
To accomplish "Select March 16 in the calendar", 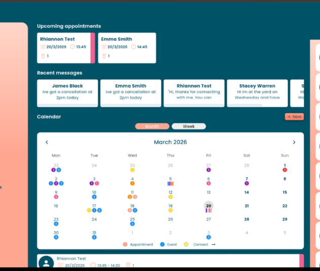I will point(56,206).
